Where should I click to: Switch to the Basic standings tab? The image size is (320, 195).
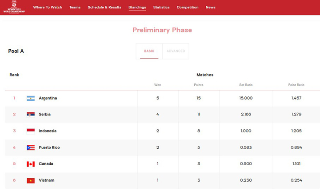(x=149, y=51)
